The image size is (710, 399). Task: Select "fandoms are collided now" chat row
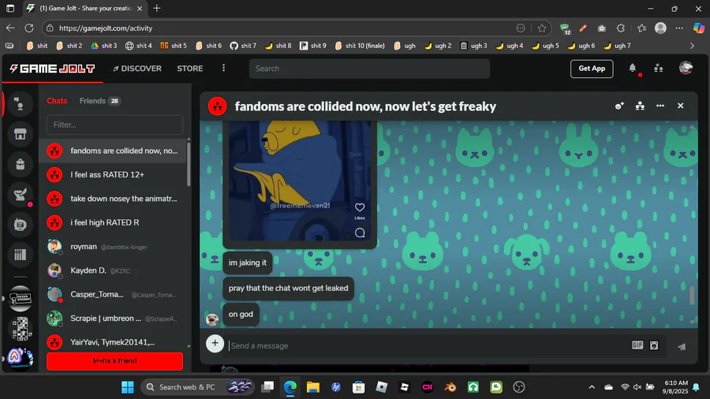112,151
